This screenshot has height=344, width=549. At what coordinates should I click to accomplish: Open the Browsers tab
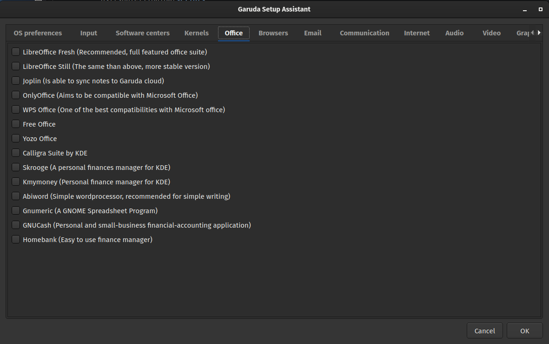[273, 33]
